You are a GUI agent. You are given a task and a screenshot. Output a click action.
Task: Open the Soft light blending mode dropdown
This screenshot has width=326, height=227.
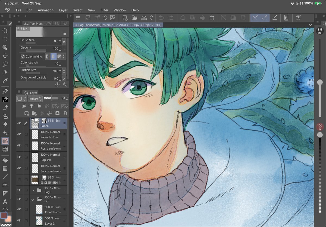pyautogui.click(x=35, y=99)
